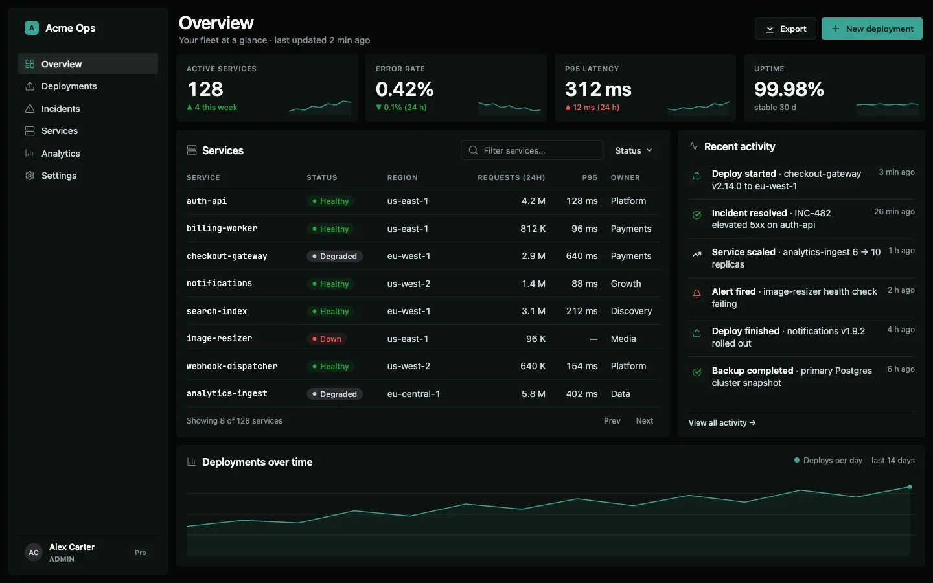Click the Services server icon in sidebar

point(30,131)
